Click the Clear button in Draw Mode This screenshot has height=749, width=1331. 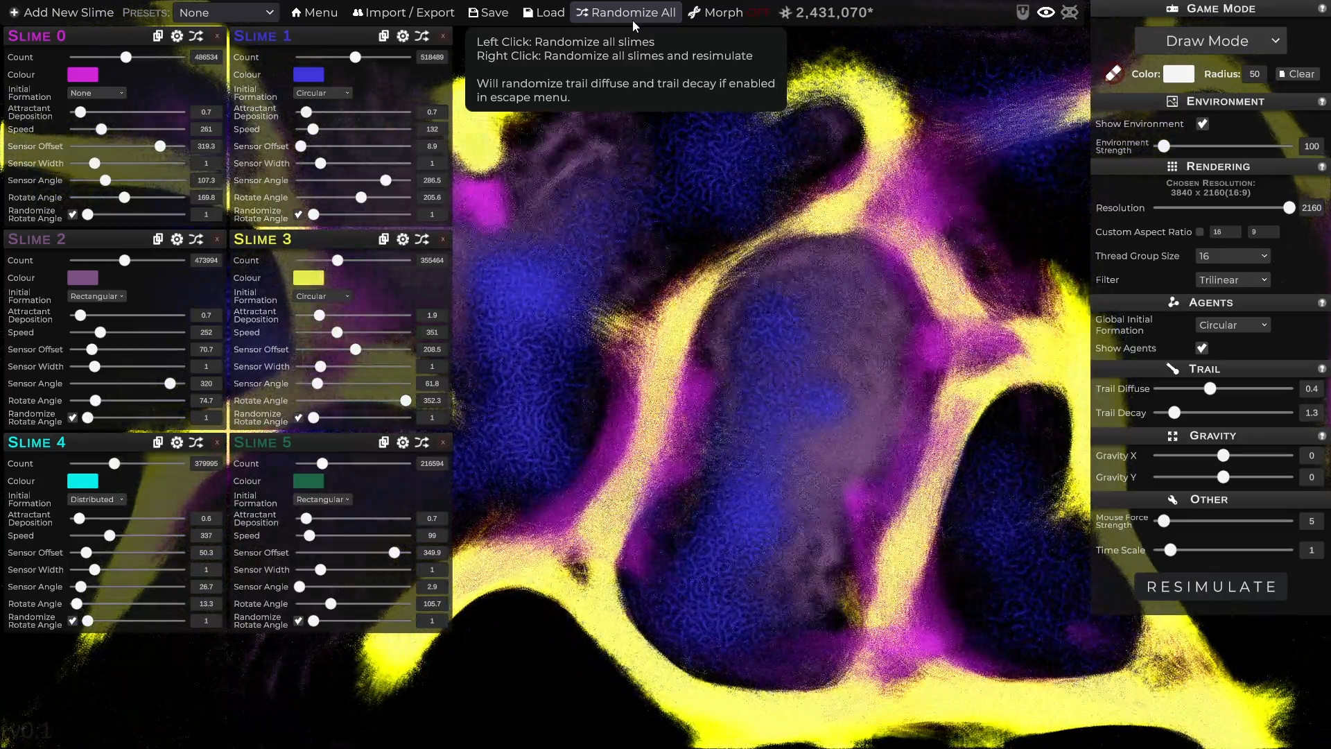click(1297, 74)
